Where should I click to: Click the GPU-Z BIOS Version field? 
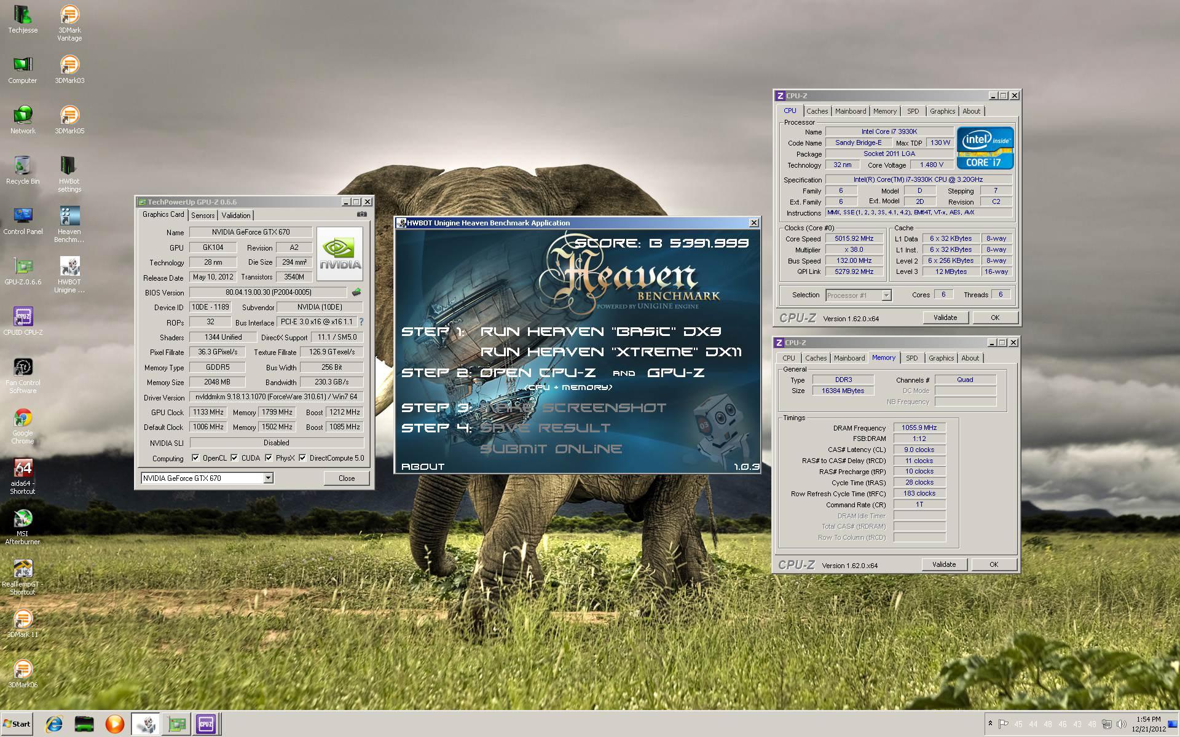[x=269, y=292]
